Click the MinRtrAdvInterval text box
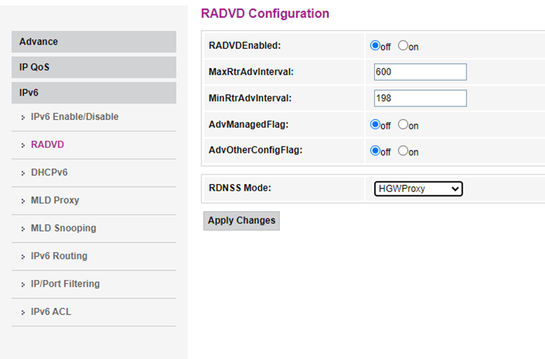The image size is (545, 359). click(420, 99)
